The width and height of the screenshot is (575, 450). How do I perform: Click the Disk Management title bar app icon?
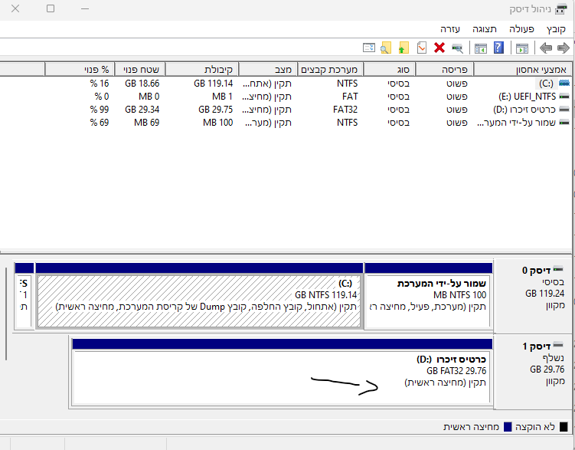pyautogui.click(x=561, y=8)
